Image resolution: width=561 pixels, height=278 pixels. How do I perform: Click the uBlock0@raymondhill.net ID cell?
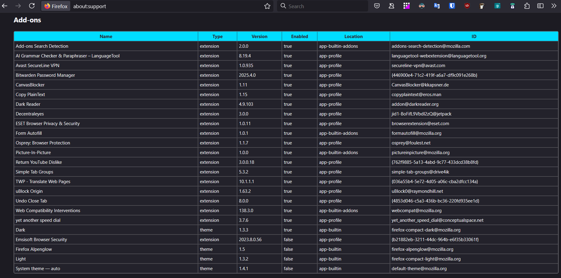point(474,191)
